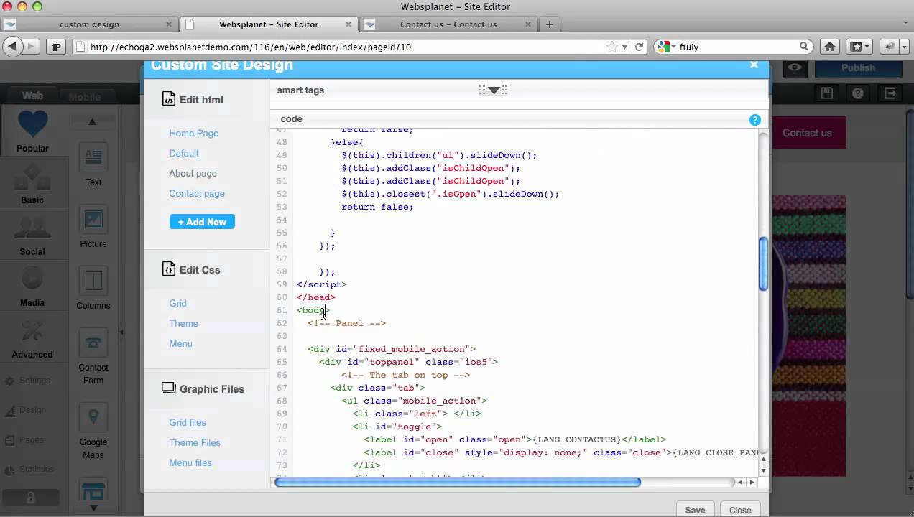
Task: Click the lock icon at bottom left
Action: (x=32, y=498)
